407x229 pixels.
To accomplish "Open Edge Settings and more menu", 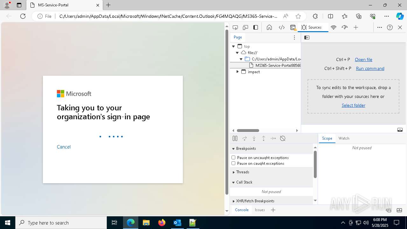I will (x=387, y=16).
